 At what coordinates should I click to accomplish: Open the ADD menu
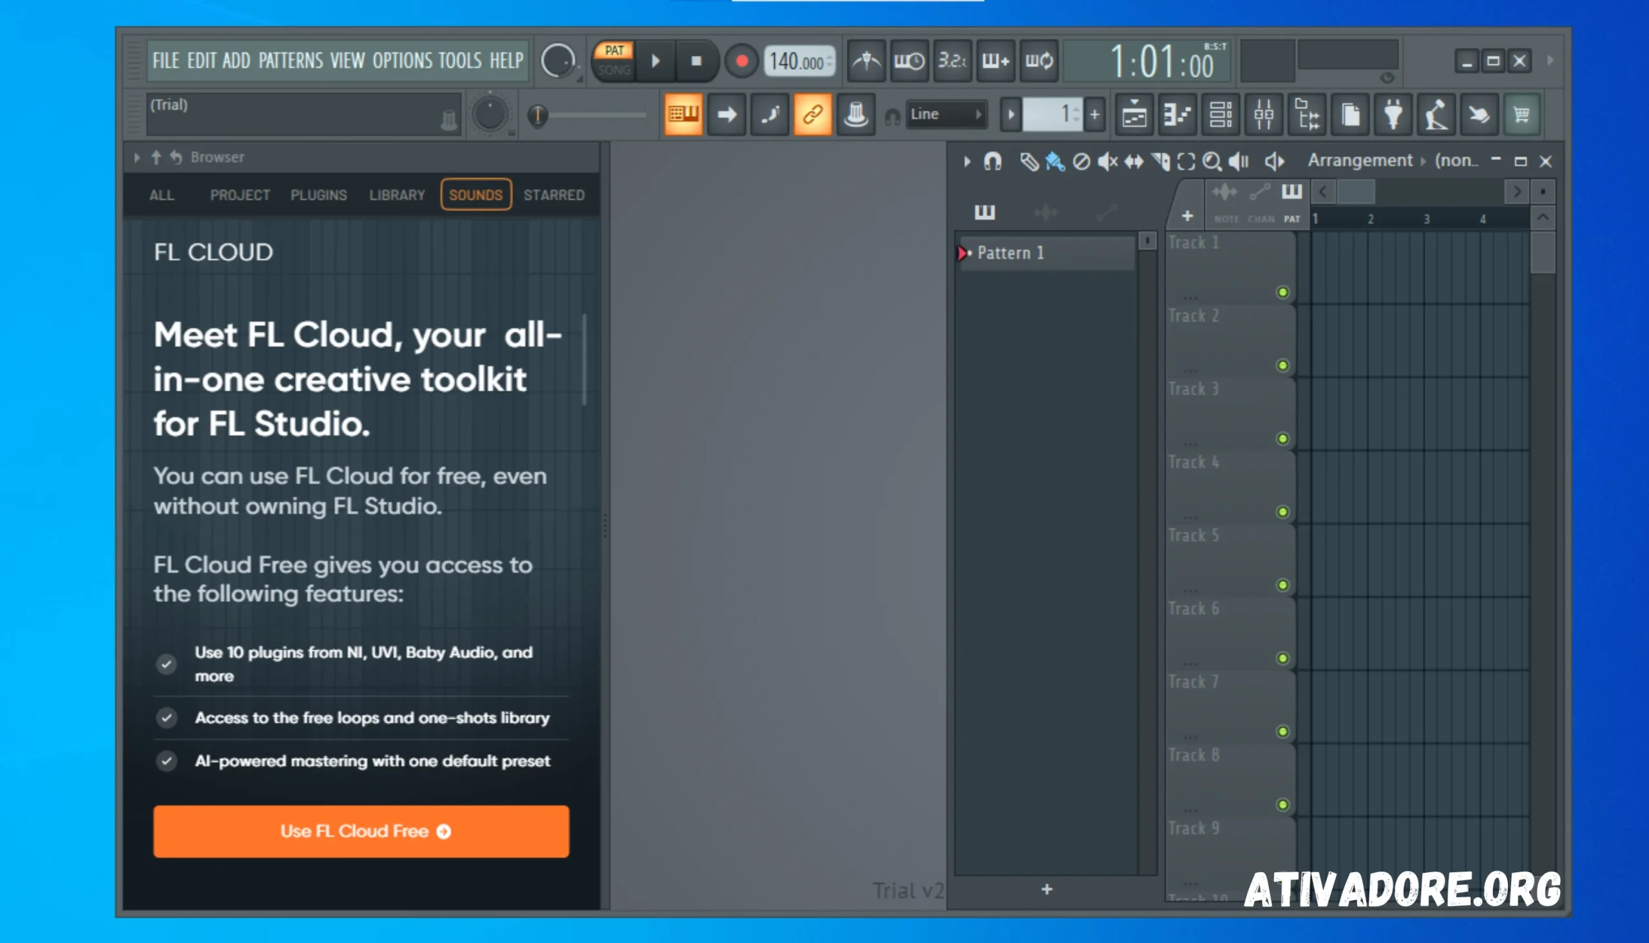pyautogui.click(x=236, y=61)
